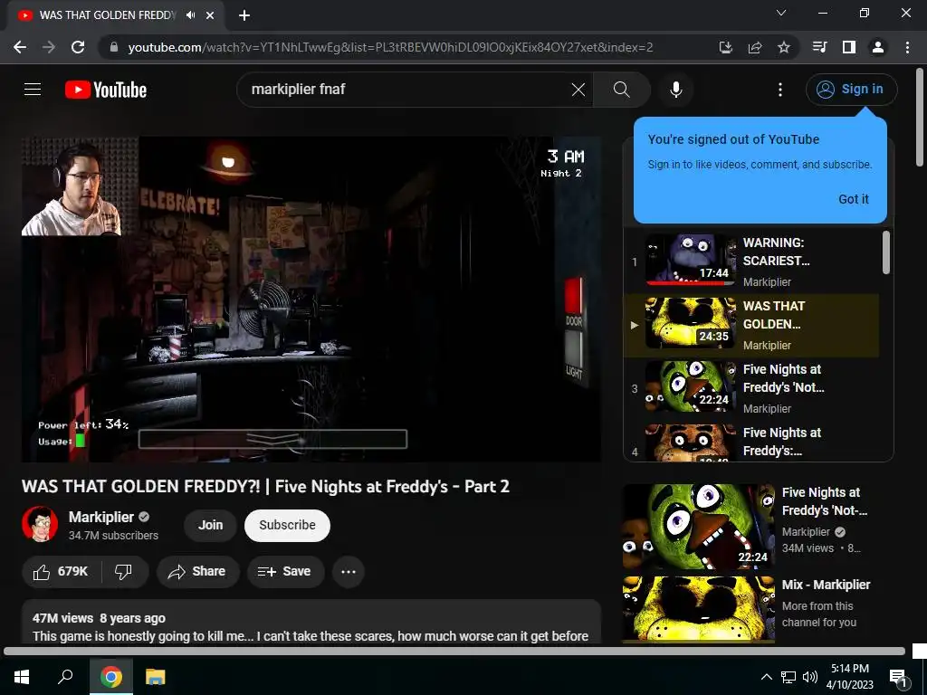
Task: Open network icon in system tray
Action: (x=788, y=677)
